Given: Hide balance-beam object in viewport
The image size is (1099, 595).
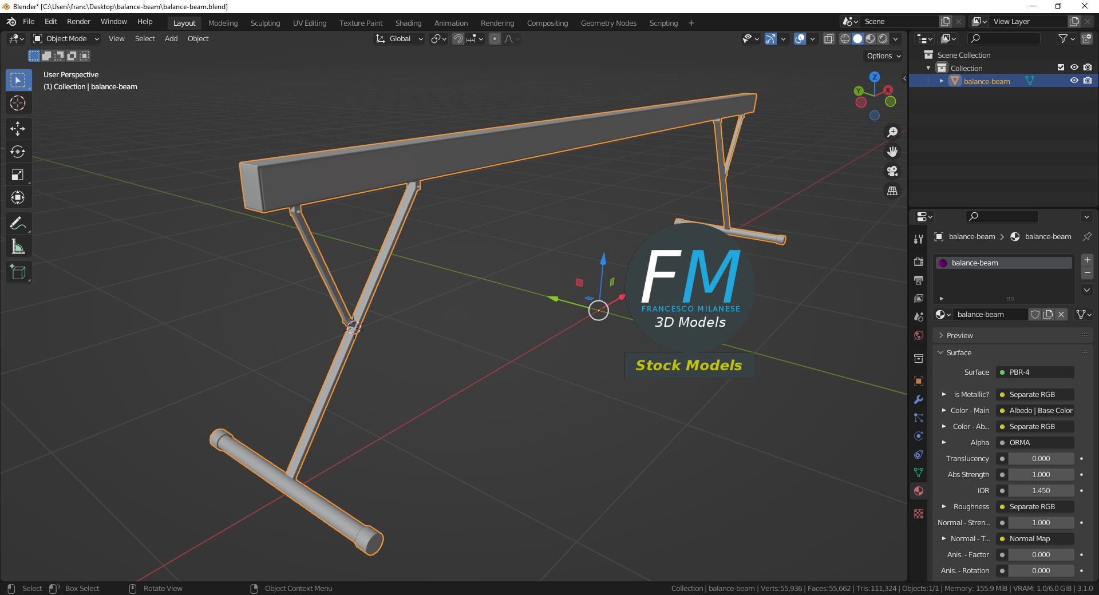Looking at the screenshot, I should tap(1074, 81).
